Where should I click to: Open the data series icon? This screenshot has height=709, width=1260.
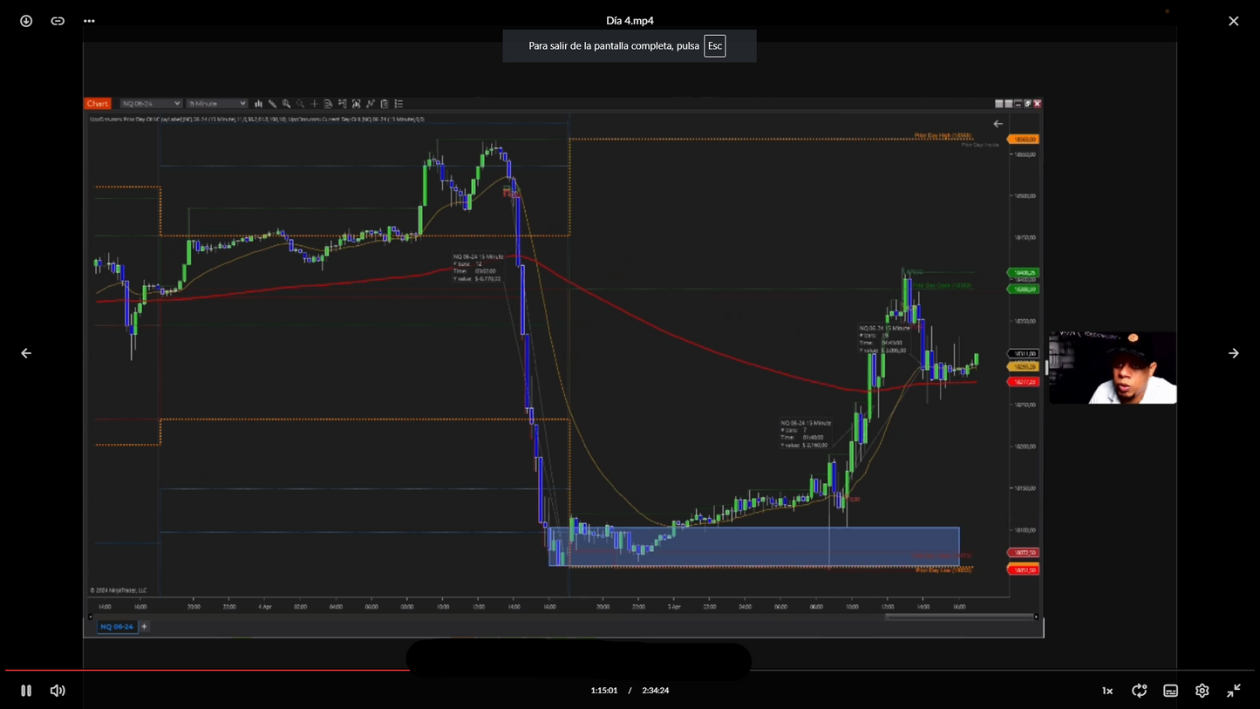pyautogui.click(x=356, y=104)
